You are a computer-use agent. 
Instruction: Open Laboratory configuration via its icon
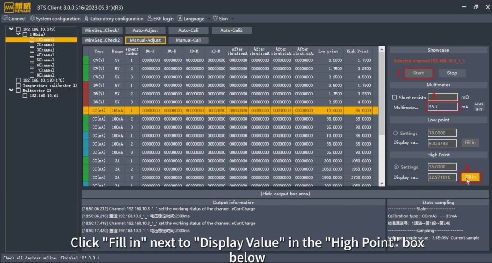(86, 18)
